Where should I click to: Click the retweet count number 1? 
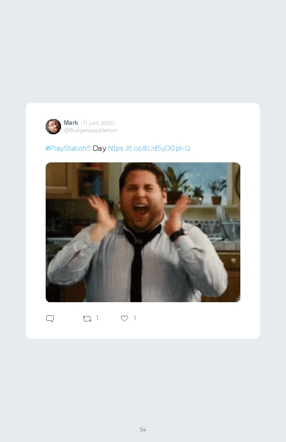pos(97,318)
